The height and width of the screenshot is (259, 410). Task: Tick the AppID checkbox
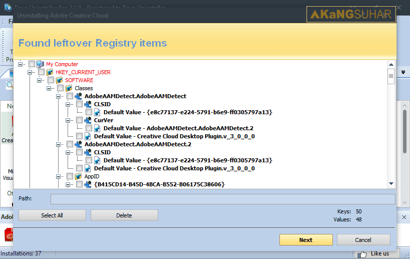70,176
